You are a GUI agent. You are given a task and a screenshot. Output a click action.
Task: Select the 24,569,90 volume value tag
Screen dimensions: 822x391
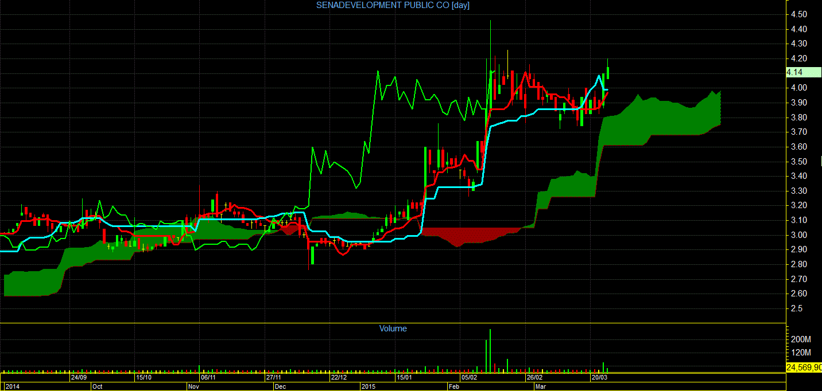pyautogui.click(x=804, y=367)
